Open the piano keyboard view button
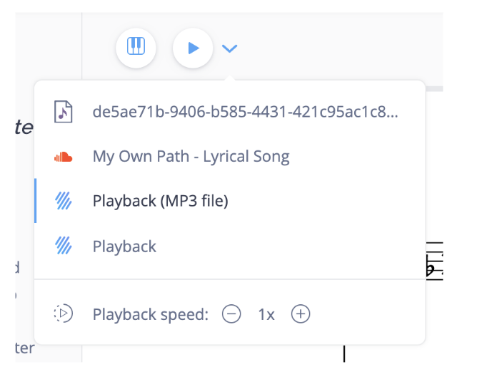Image resolution: width=482 pixels, height=369 pixels. tap(136, 48)
